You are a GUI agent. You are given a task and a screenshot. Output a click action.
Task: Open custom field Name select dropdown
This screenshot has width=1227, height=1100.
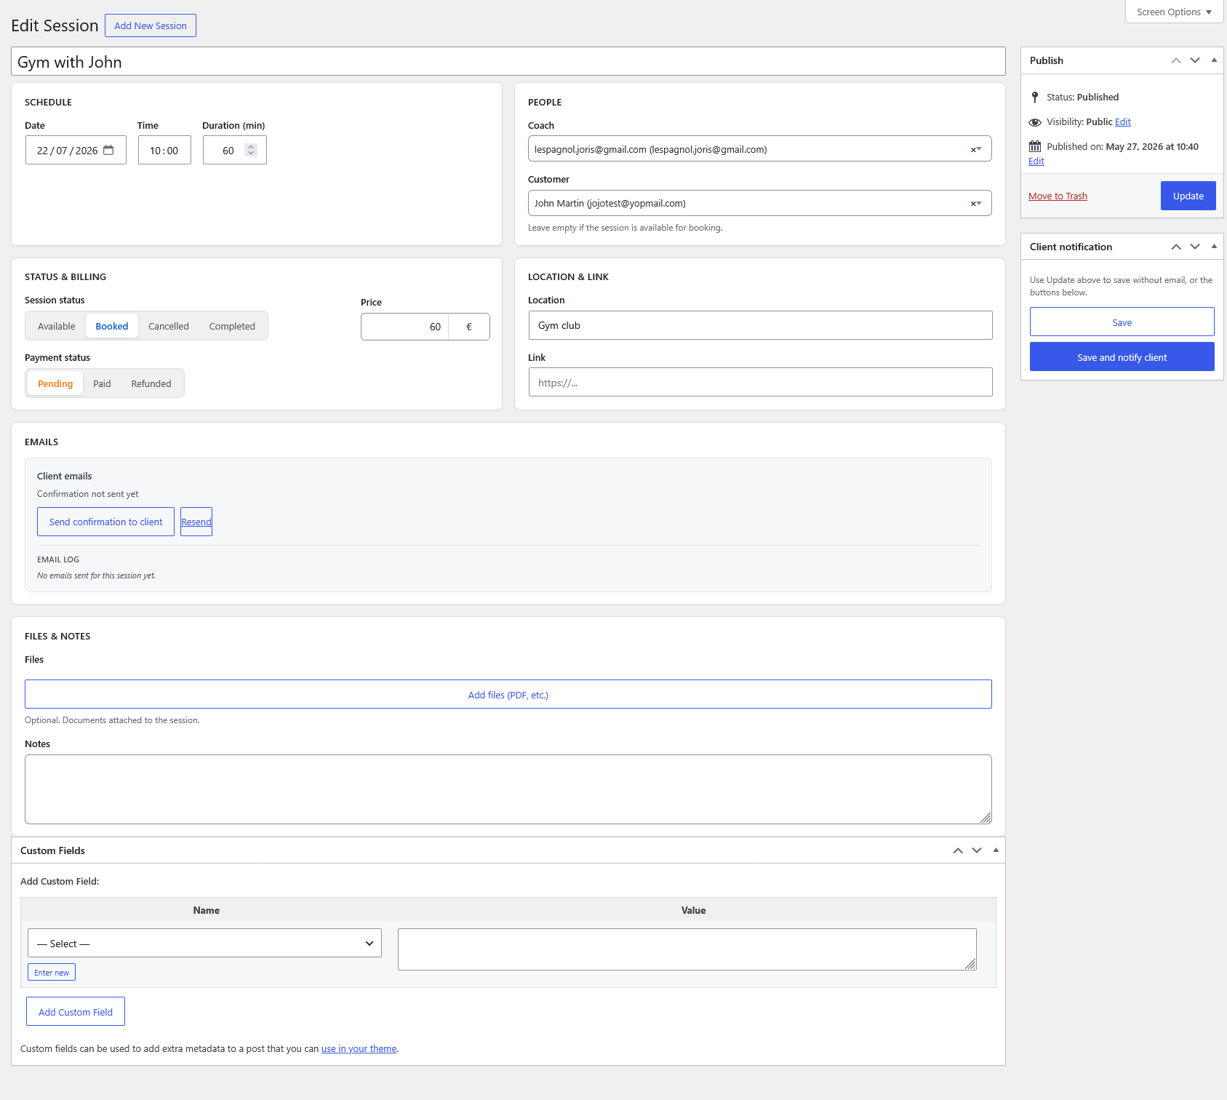204,943
